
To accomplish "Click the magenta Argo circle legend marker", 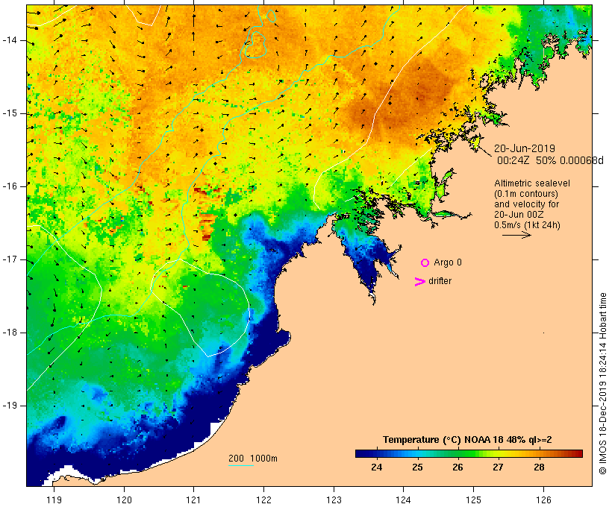I will click(425, 263).
